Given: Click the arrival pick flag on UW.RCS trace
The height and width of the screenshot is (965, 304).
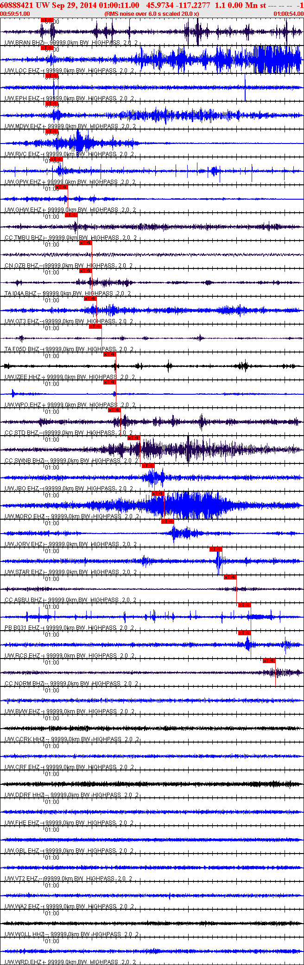Looking at the screenshot, I should (x=245, y=633).
